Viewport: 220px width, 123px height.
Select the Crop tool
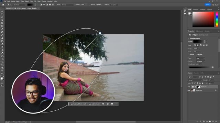point(2,23)
